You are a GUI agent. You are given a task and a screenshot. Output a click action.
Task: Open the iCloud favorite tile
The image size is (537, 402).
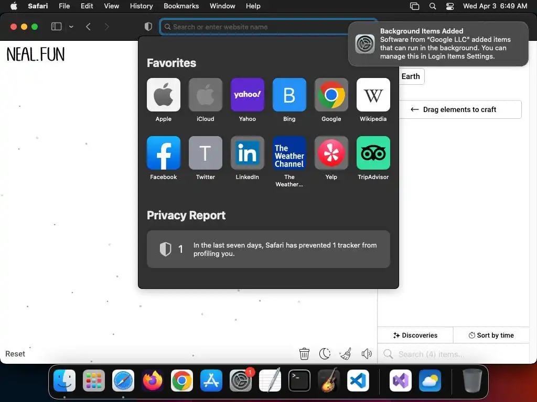coord(205,95)
